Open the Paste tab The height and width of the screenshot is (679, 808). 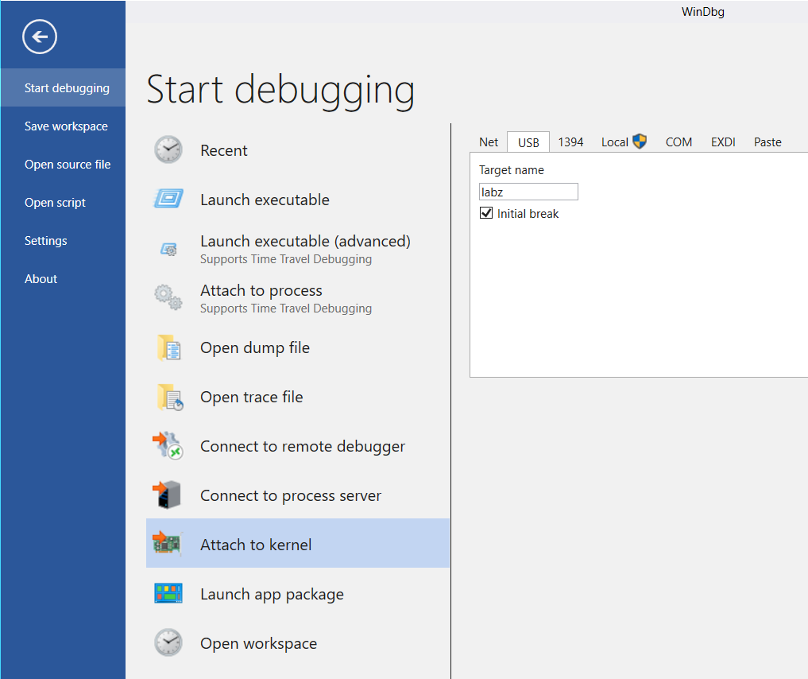pos(767,142)
